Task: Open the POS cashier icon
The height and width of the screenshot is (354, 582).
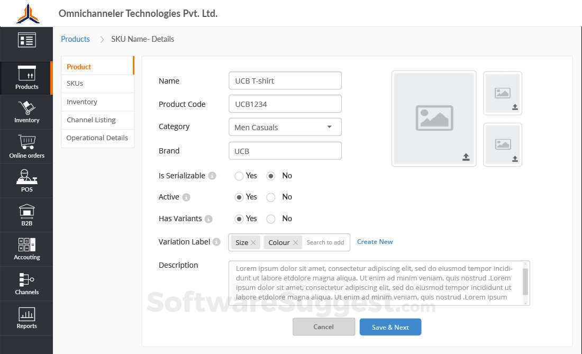Action: point(26,177)
